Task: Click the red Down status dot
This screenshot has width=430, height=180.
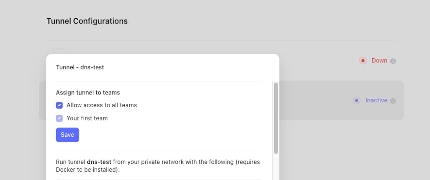Action: point(363,61)
